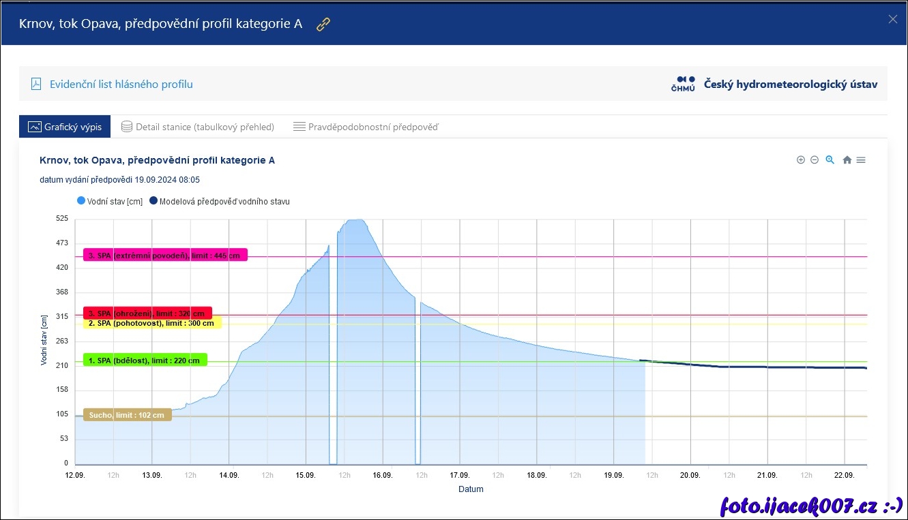Open the Pravděpodobnostní předpověď tab
Screen dimensions: 908x520
coord(366,127)
